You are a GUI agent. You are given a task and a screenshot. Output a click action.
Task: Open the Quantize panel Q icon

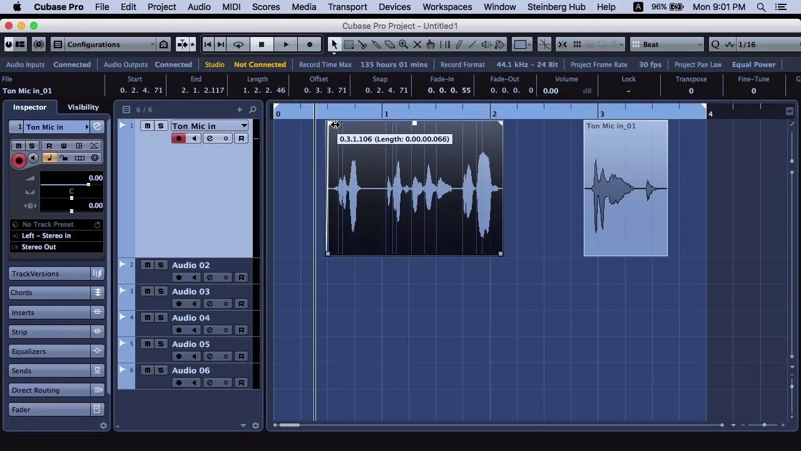(x=715, y=44)
